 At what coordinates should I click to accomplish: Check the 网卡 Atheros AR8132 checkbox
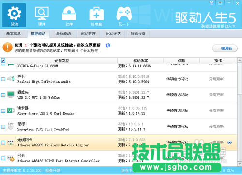[3, 159]
